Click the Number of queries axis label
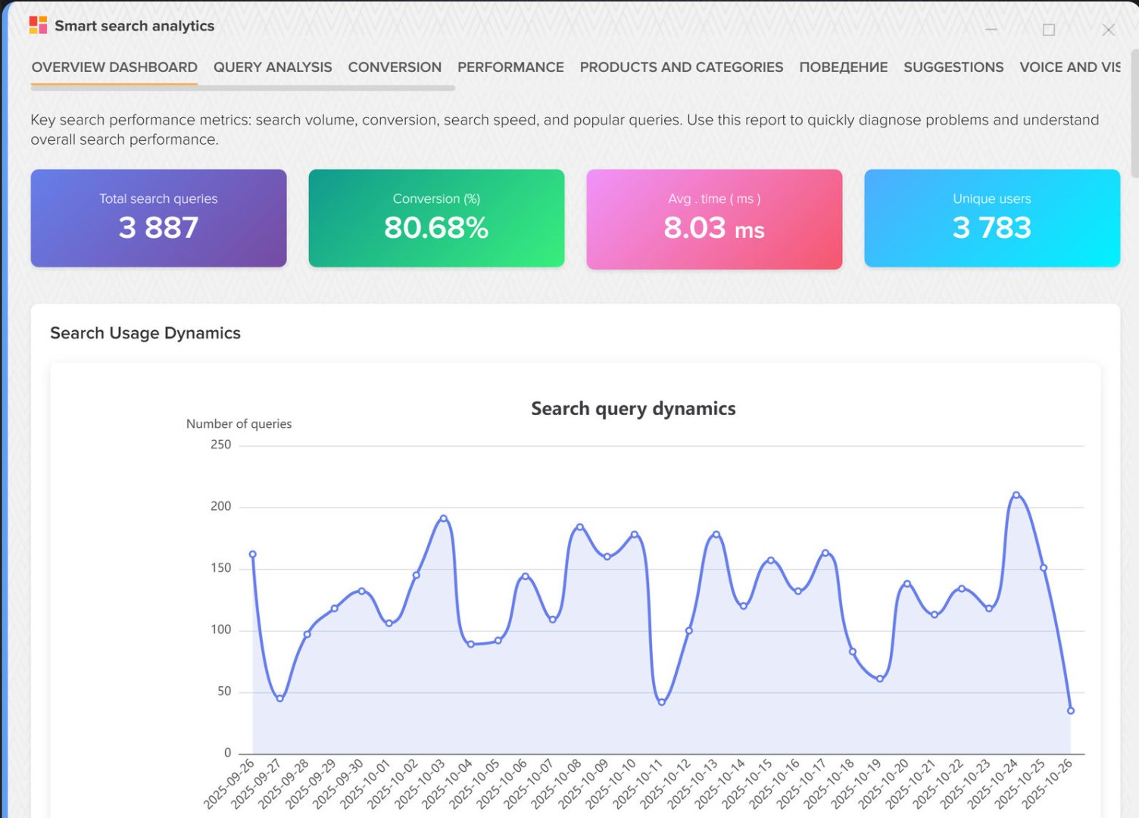The image size is (1139, 818). click(239, 424)
